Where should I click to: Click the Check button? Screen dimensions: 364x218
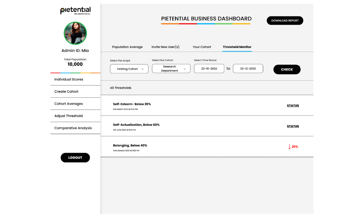287,69
